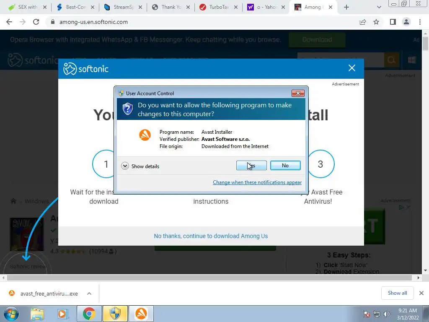Click the share page icon in address bar
The image size is (429, 322).
(x=363, y=22)
